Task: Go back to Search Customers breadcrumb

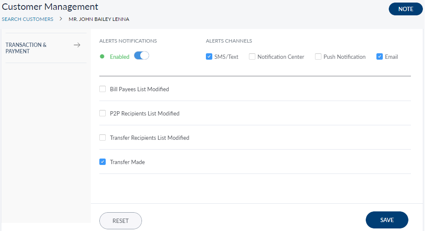Action: click(x=28, y=19)
